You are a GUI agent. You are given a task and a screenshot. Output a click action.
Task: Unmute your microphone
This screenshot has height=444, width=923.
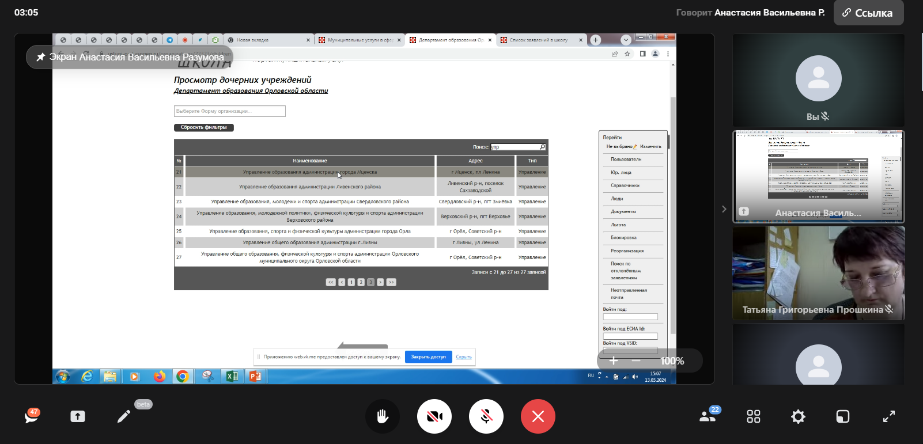tap(486, 416)
